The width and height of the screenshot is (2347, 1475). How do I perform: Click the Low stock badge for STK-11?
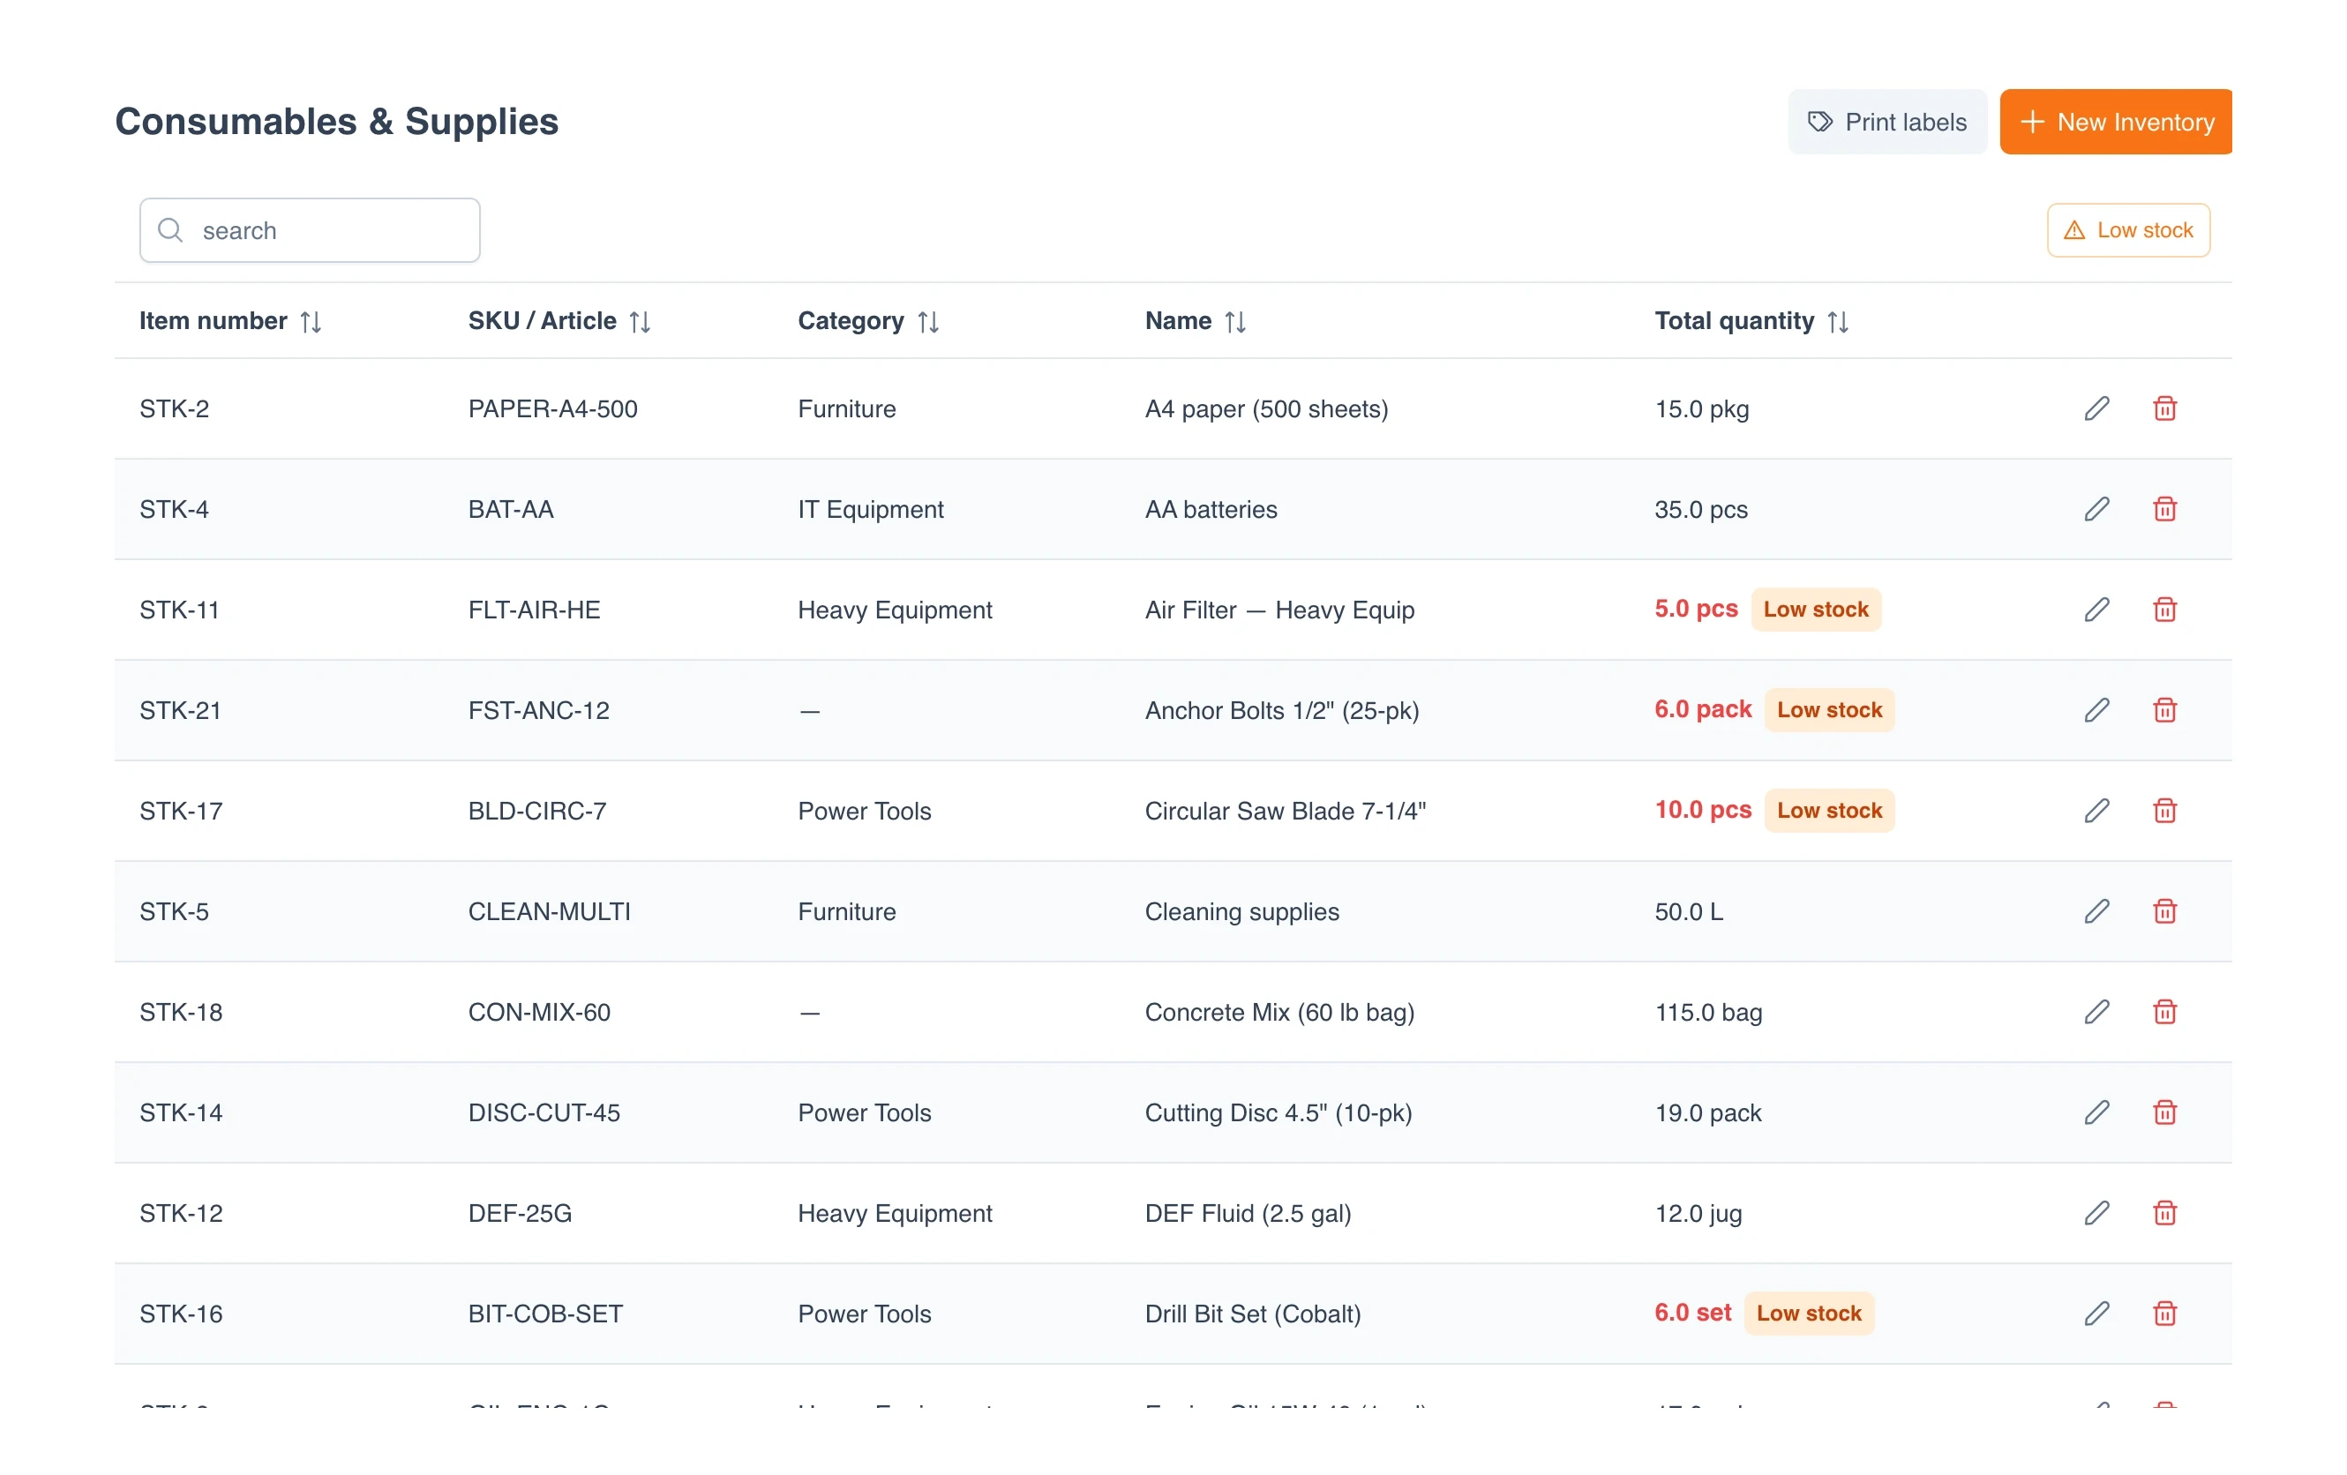pyautogui.click(x=1815, y=609)
